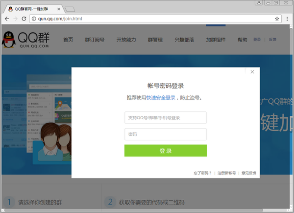
Task: Open the 群订阅号 navigation item
Action: pyautogui.click(x=96, y=40)
